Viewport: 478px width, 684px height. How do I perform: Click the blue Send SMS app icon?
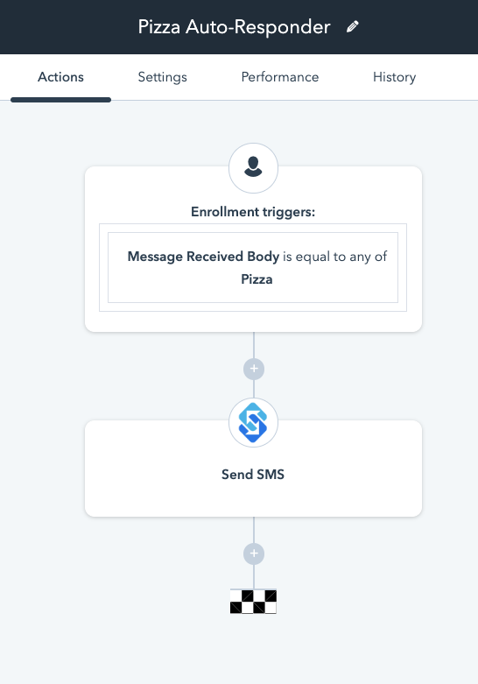pos(253,423)
